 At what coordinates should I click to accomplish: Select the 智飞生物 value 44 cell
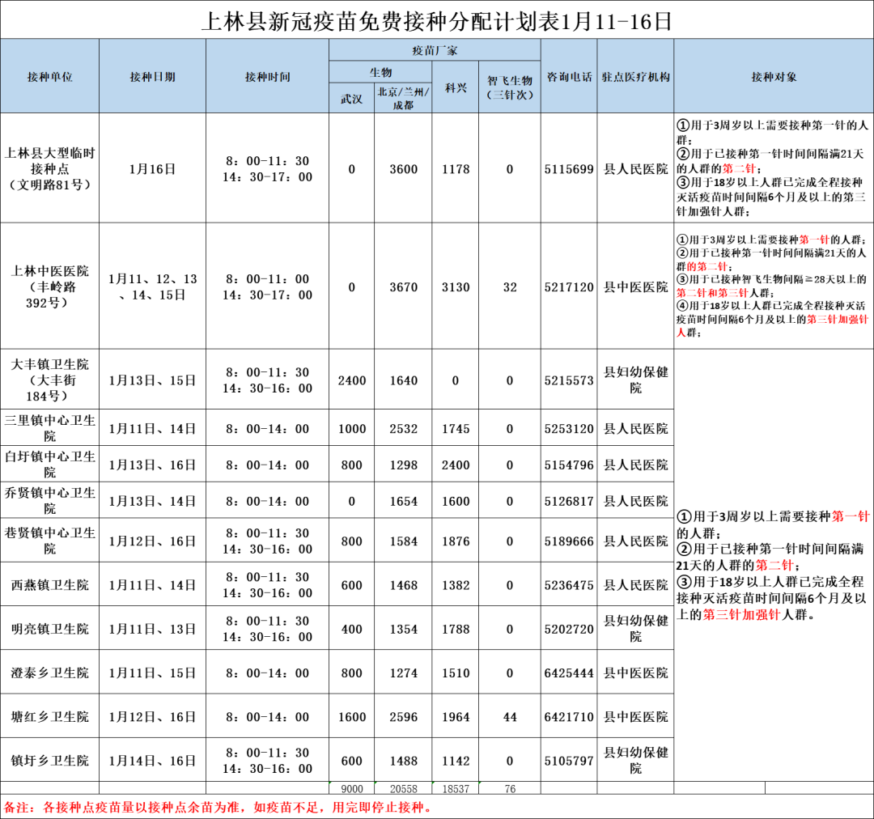(x=510, y=716)
